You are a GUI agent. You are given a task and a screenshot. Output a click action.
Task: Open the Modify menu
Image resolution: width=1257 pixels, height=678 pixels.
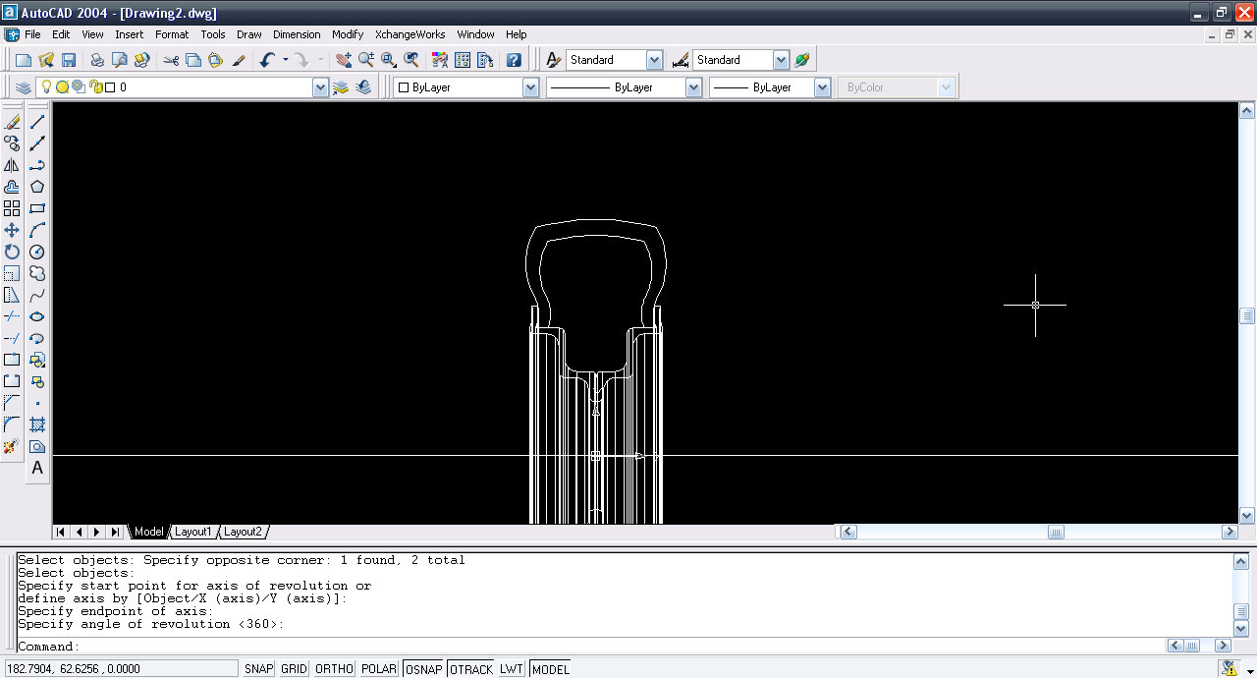348,34
